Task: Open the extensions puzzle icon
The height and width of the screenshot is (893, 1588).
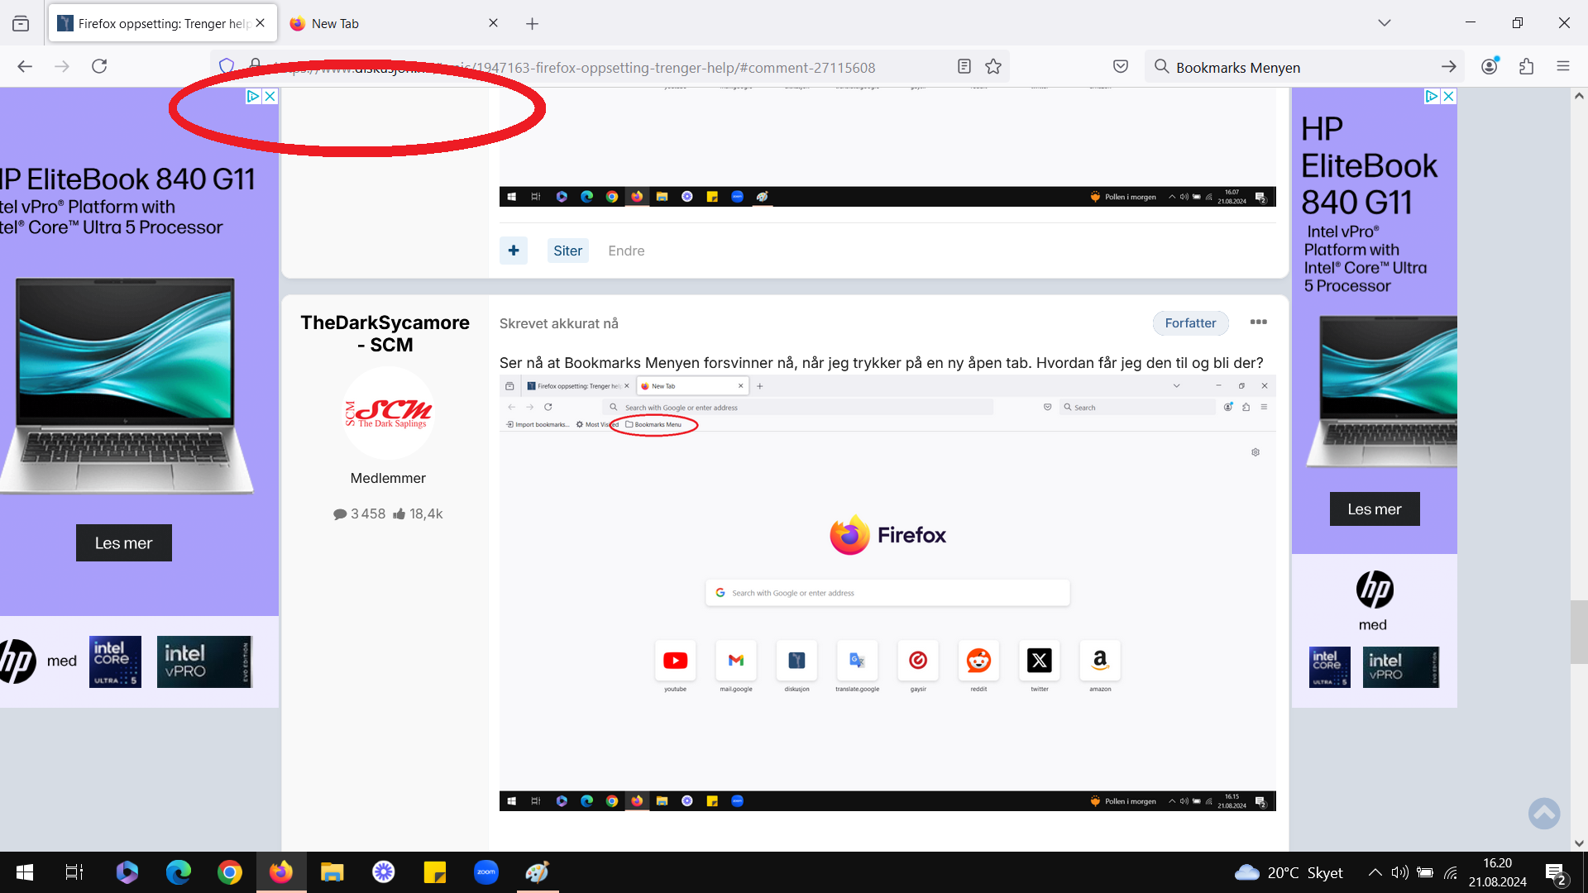Action: click(1526, 66)
